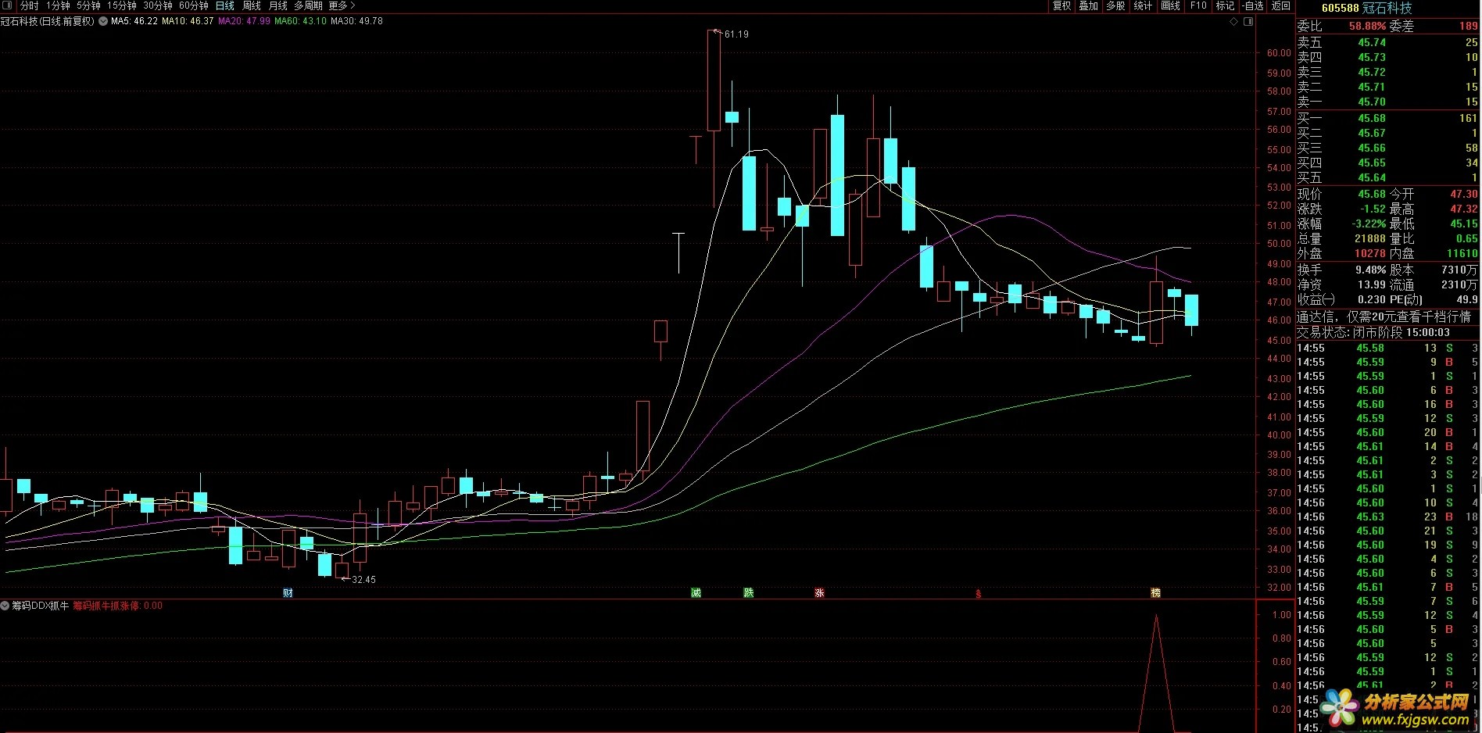Click the 标记 mark button
Image resolution: width=1482 pixels, height=733 pixels.
coord(1225,5)
